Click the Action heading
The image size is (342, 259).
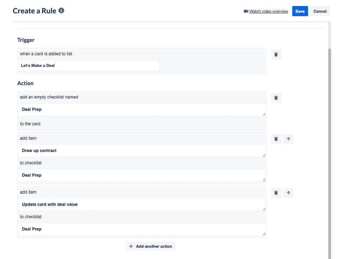click(x=25, y=83)
